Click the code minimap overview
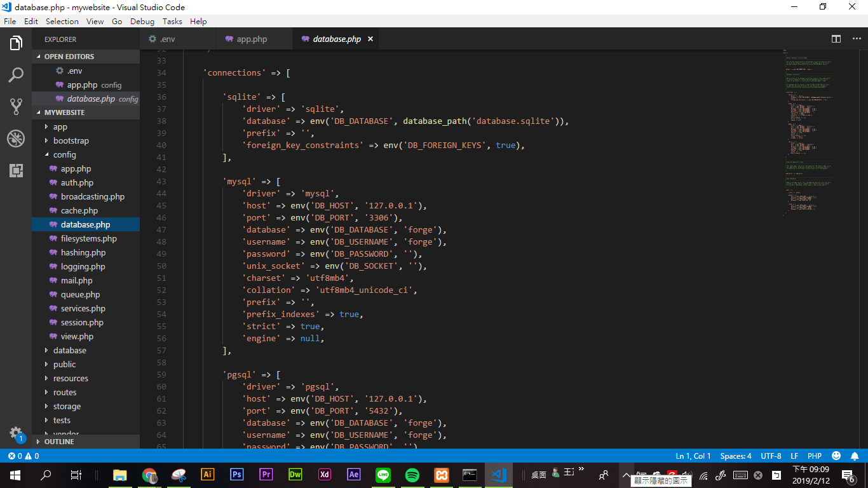Viewport: 868px width, 488px height. pos(820,133)
